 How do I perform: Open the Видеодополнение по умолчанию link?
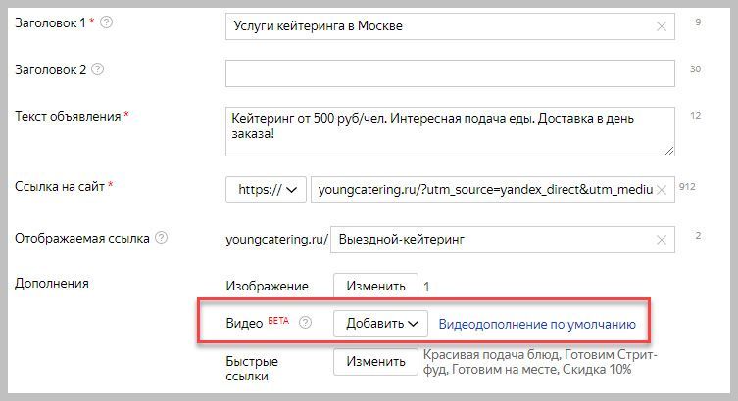[537, 324]
